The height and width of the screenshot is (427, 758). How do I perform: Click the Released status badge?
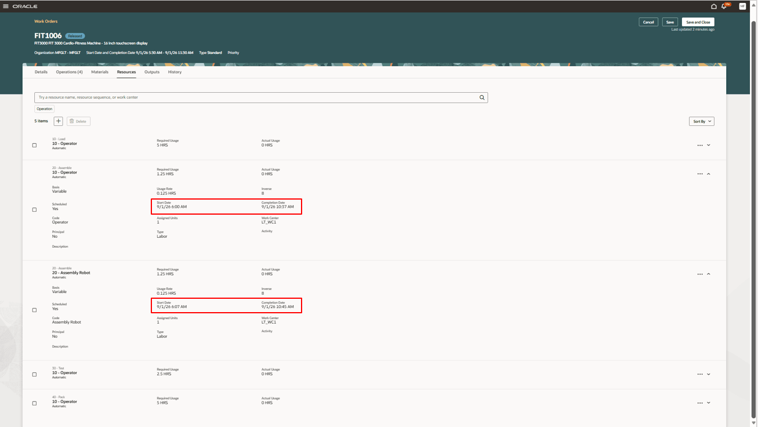point(75,36)
